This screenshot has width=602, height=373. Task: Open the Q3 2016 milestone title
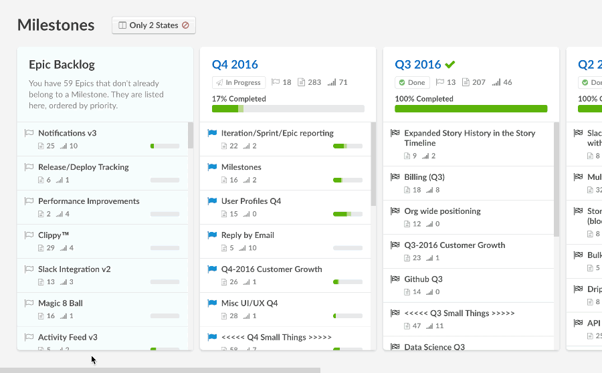pos(417,65)
